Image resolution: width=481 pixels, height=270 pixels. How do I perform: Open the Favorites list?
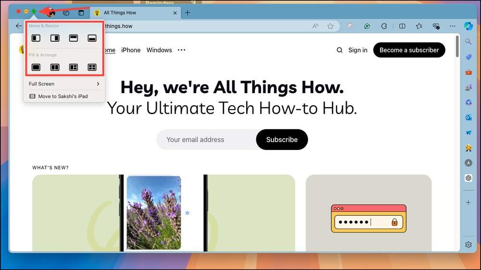(x=419, y=26)
